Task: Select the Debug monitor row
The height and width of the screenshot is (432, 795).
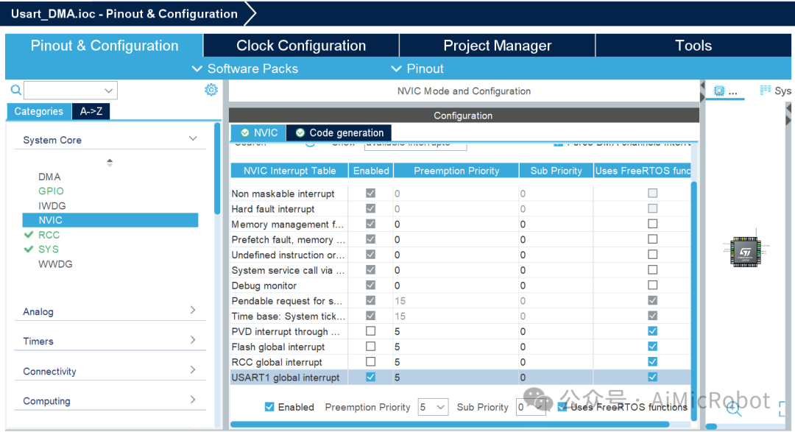Action: coord(460,286)
